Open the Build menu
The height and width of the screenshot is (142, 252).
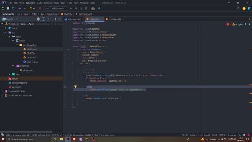(57, 3)
